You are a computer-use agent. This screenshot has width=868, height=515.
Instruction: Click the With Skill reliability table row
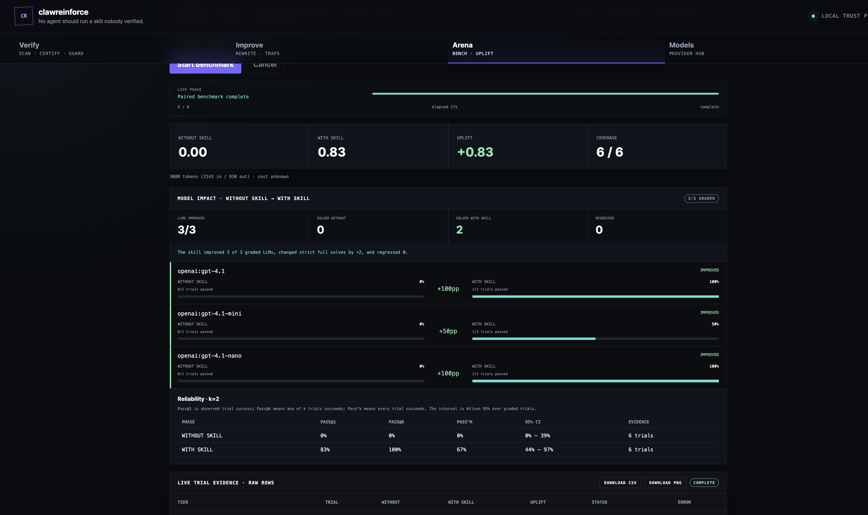(x=448, y=450)
